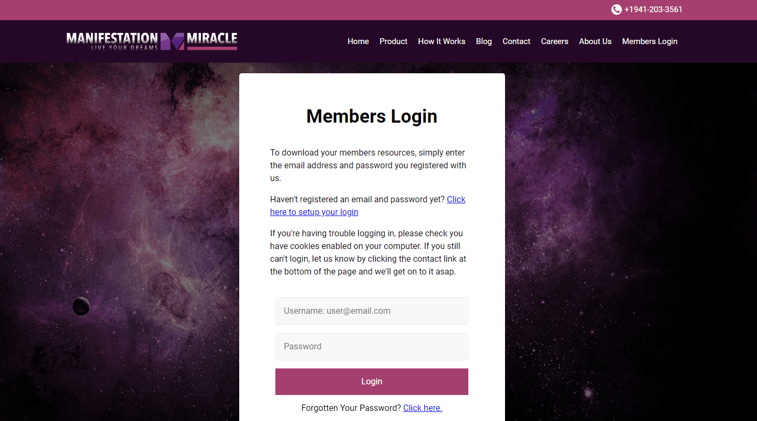This screenshot has height=421, width=757.
Task: Click the MIRACLE portion of the logo
Action: [212, 38]
